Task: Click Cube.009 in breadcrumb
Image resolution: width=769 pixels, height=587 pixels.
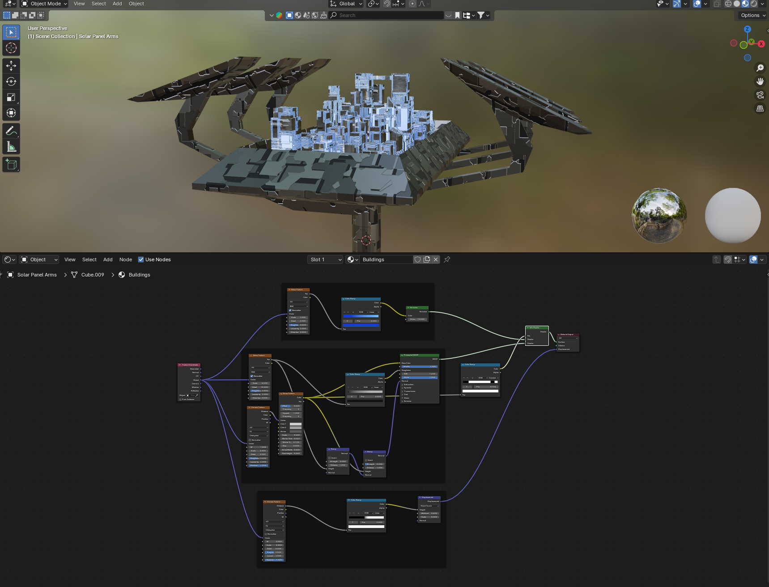Action: pos(93,275)
